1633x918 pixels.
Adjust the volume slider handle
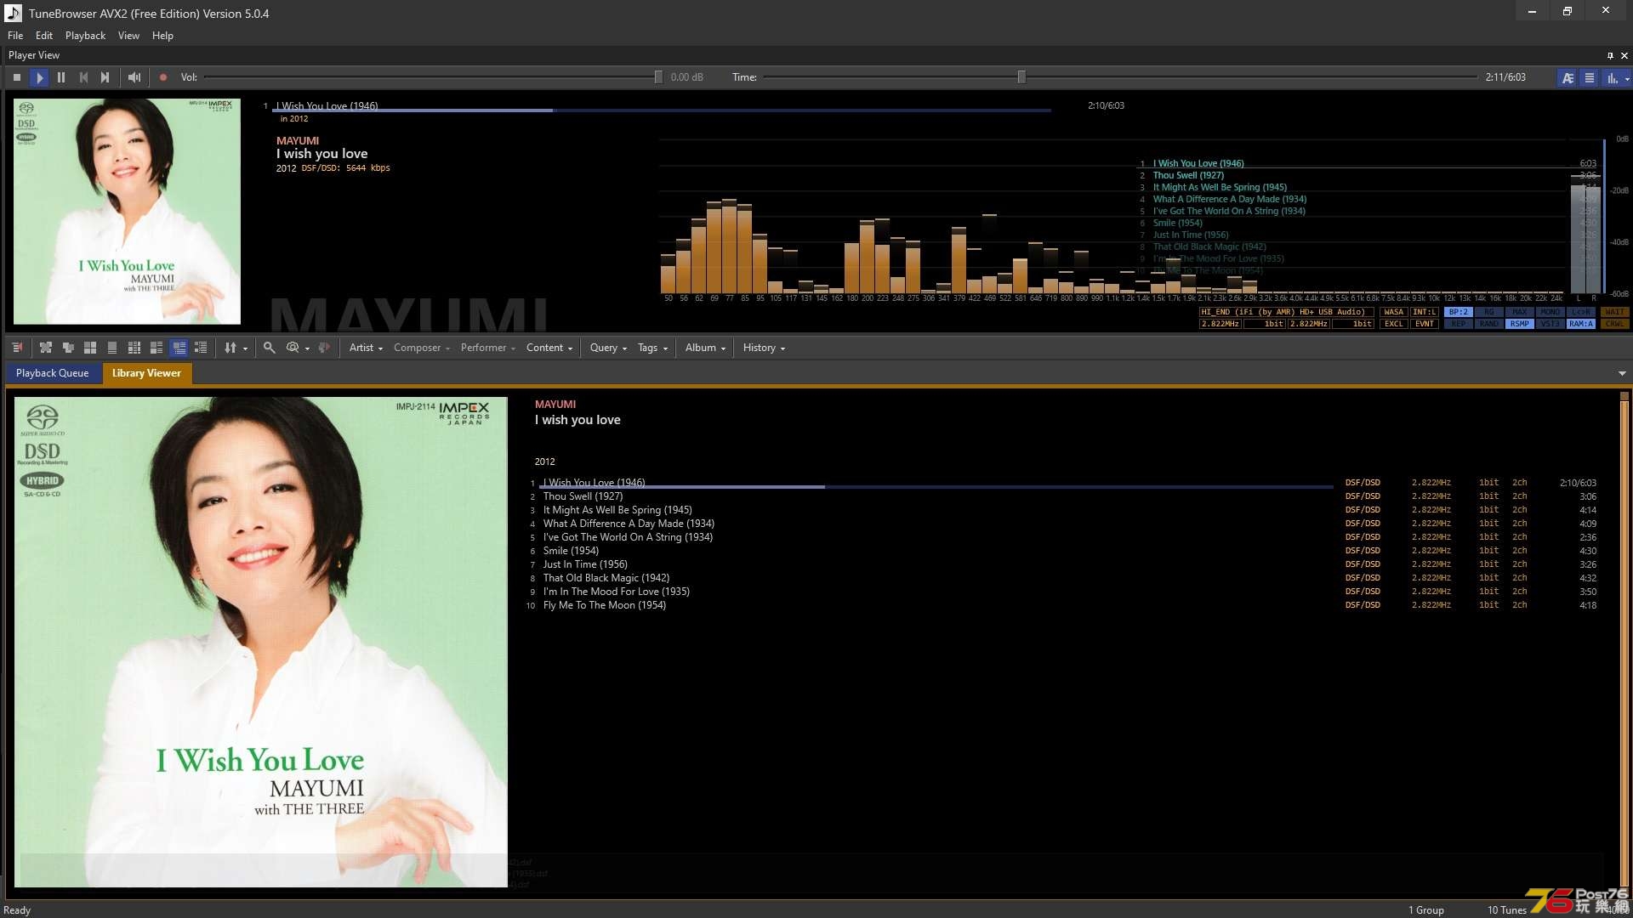(658, 77)
